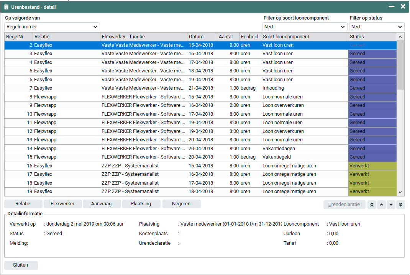
Task: Open the Filter op status dropdown
Action: point(377,27)
